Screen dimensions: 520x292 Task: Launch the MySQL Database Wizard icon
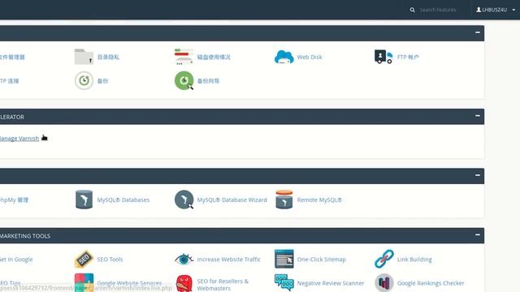pos(184,200)
